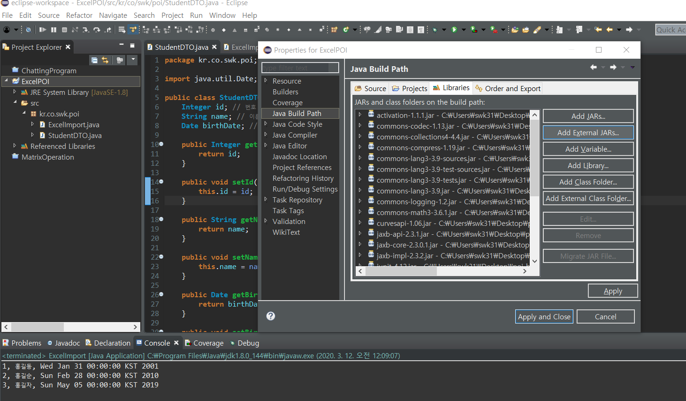Toggle Link with Editor in Project Explorer
The height and width of the screenshot is (401, 686).
[x=105, y=60]
